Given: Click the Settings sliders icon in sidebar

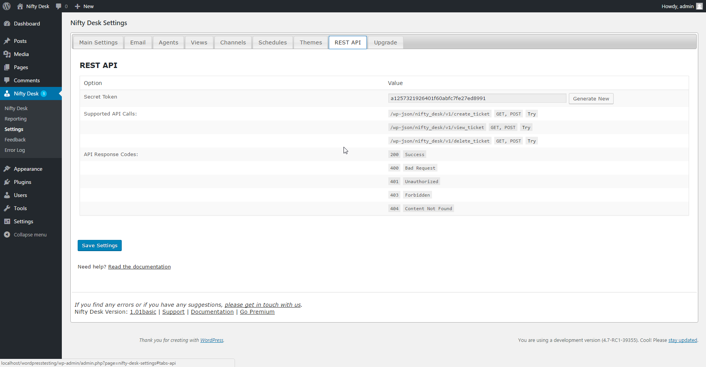Looking at the screenshot, I should click(7, 221).
